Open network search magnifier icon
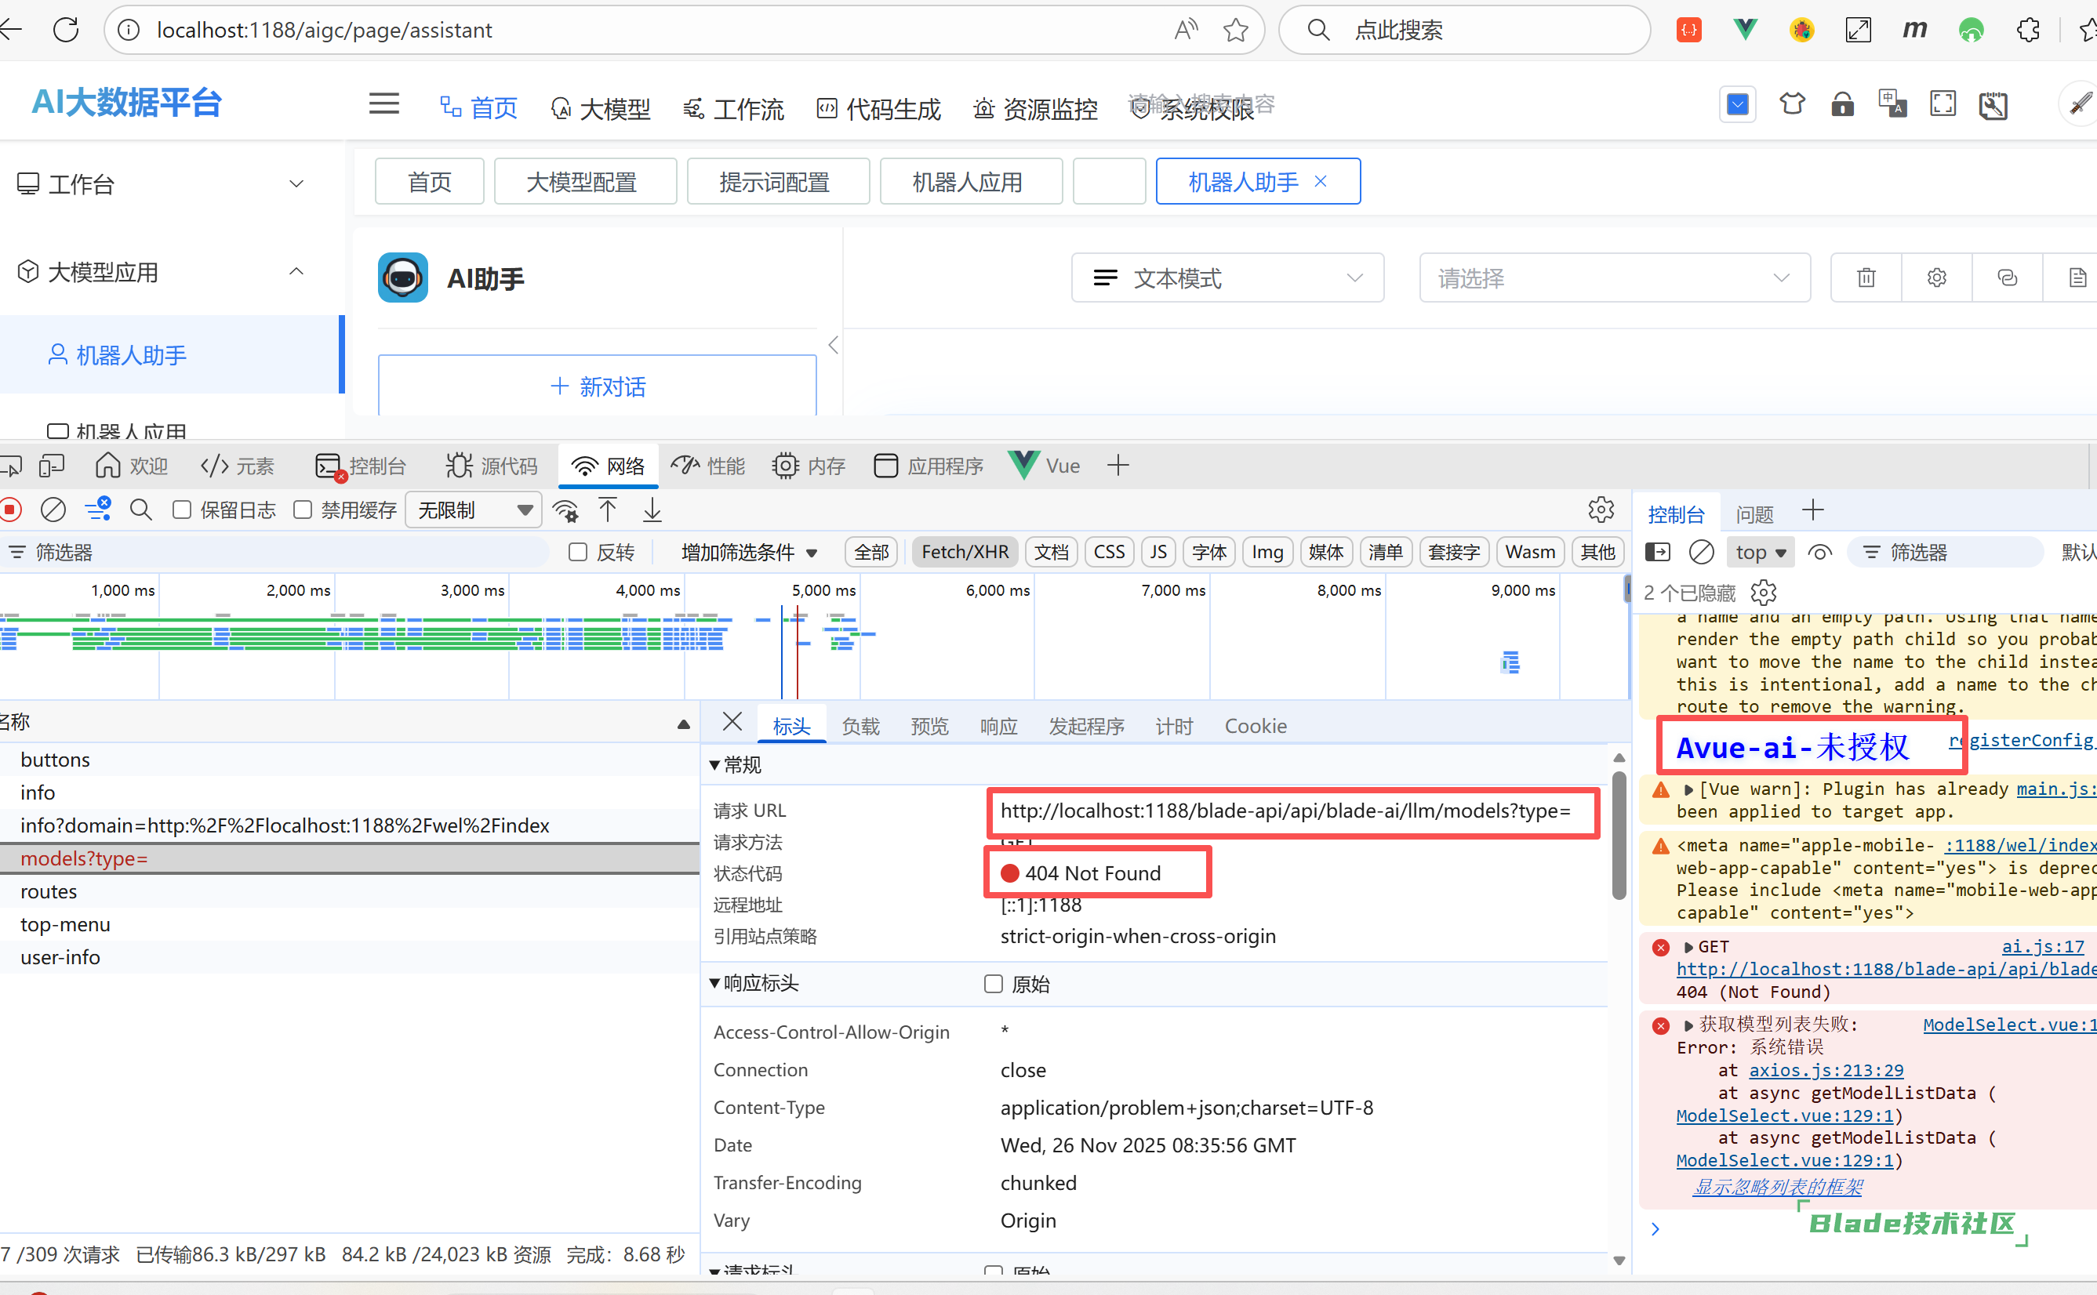This screenshot has height=1295, width=2097. [x=141, y=510]
